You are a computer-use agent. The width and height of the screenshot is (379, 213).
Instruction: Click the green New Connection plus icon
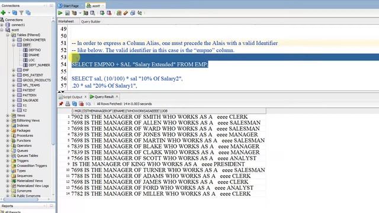(3, 12)
